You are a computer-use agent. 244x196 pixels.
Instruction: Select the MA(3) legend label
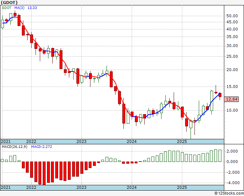pyautogui.click(x=19, y=8)
